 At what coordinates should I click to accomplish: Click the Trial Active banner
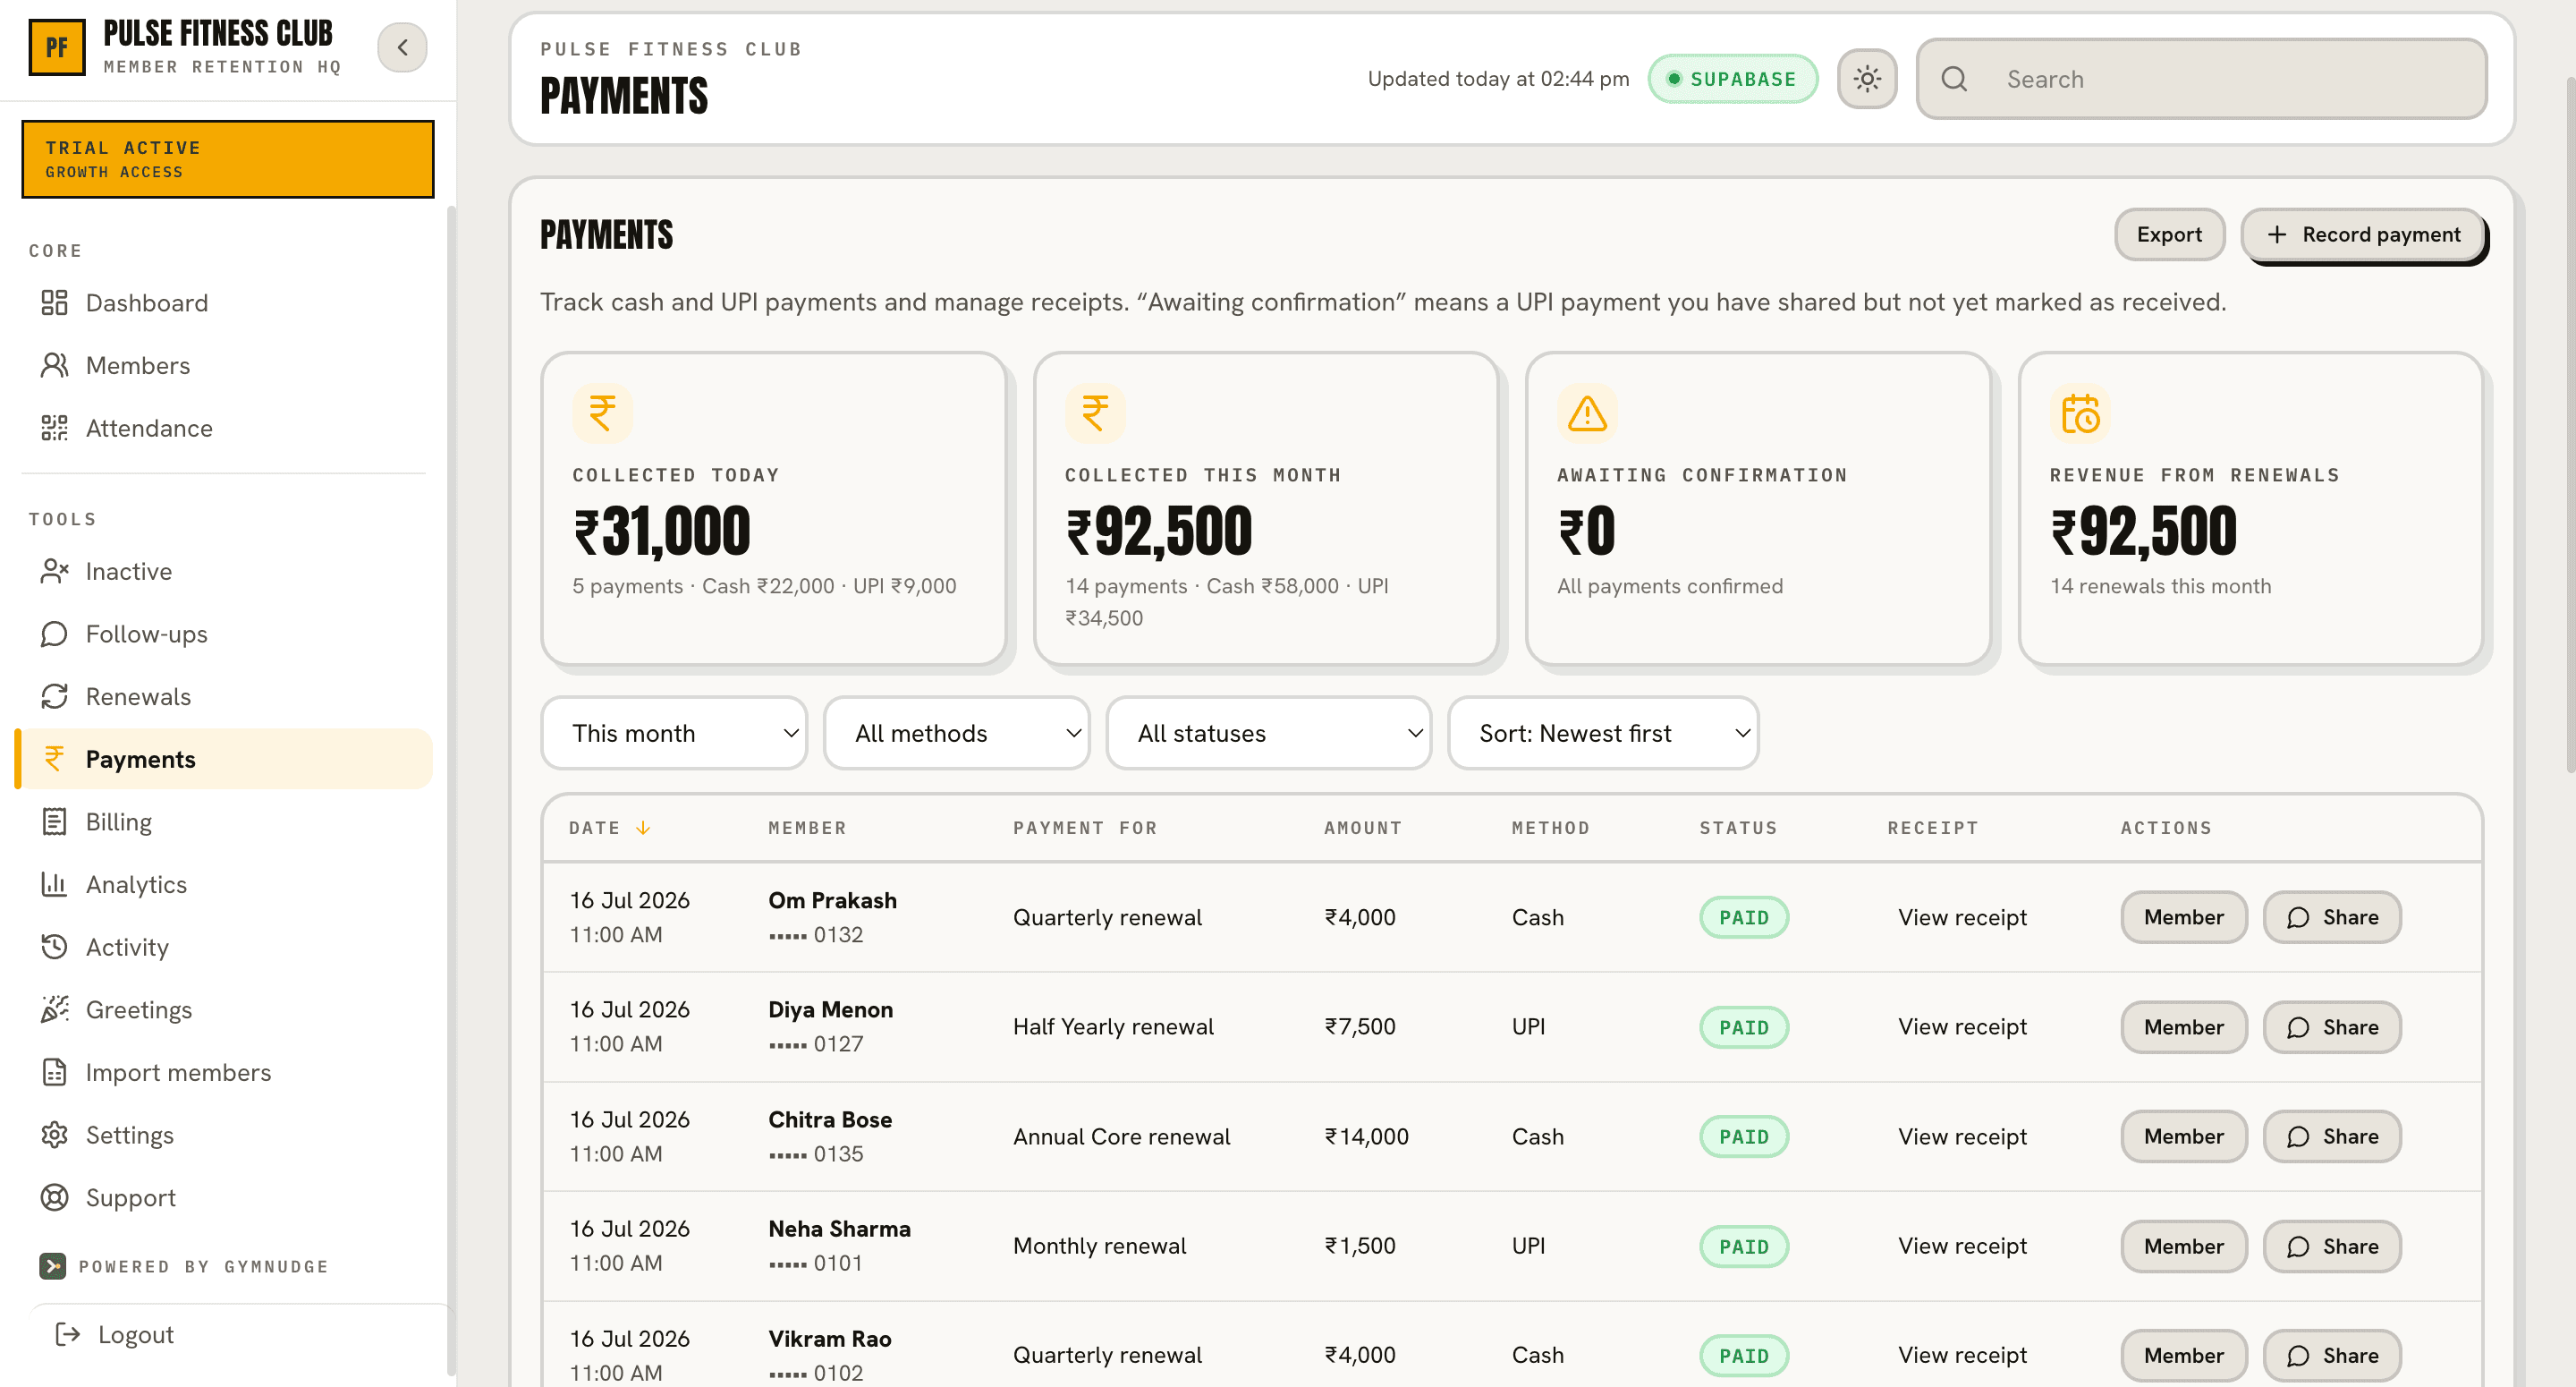(x=228, y=159)
